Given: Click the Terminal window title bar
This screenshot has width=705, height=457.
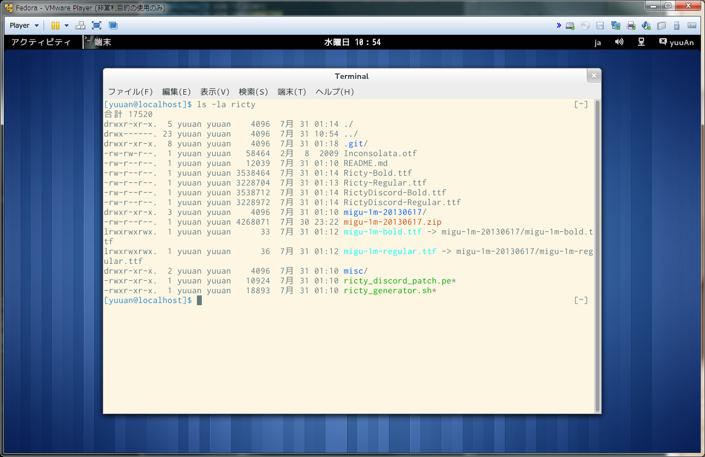Looking at the screenshot, I should tap(351, 76).
